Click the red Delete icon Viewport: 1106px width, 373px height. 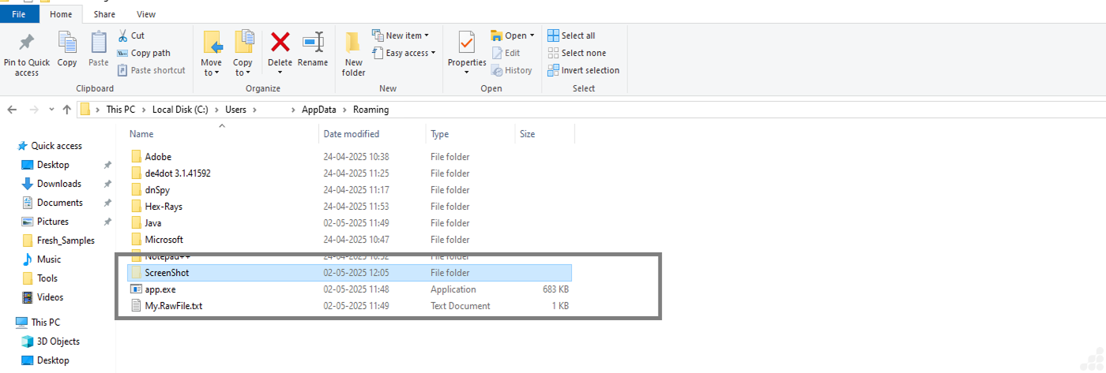(x=280, y=42)
